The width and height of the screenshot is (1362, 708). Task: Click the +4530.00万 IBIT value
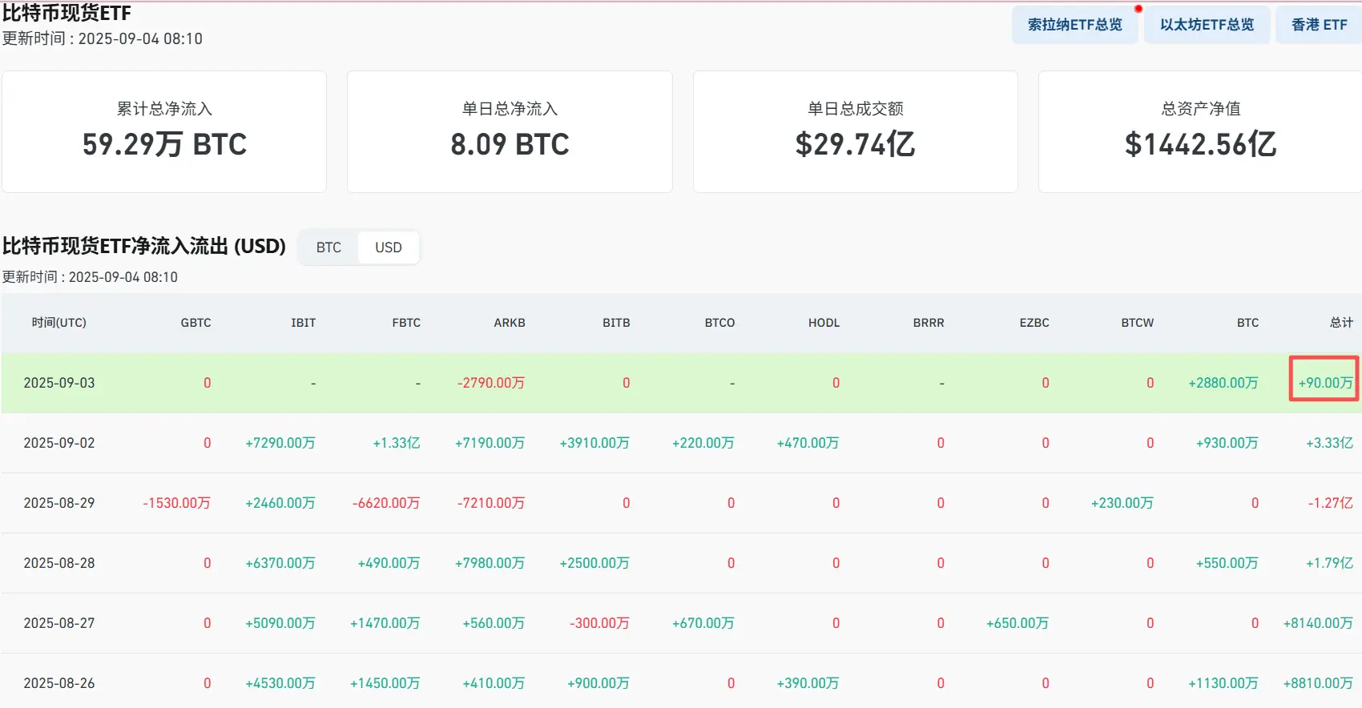[x=280, y=683]
